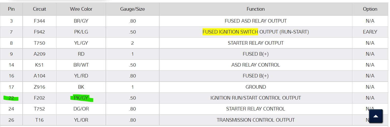Click the GROUND function cell
Screen dimensions: 390x127
(x=256, y=87)
